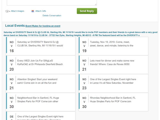Click the Attach Gifts gift box icon
Screen dimensions: 160x120
pos(33,11)
